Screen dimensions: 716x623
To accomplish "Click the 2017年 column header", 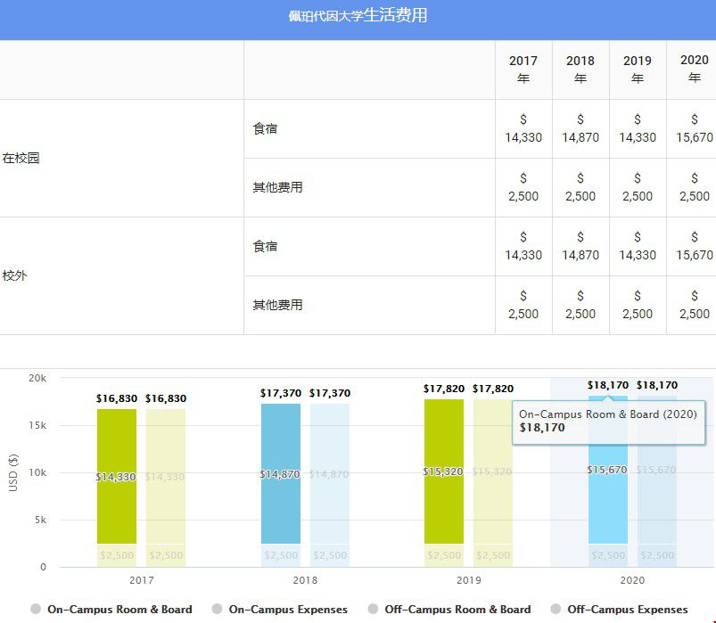I will click(523, 70).
